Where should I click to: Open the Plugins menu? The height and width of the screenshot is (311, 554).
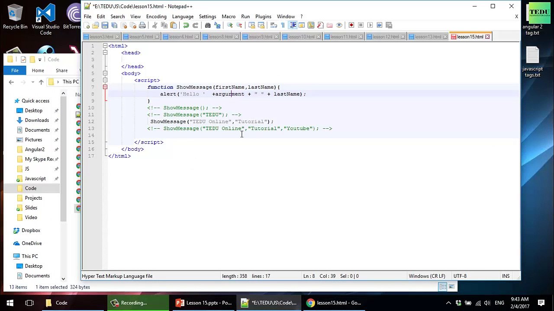[x=263, y=16]
